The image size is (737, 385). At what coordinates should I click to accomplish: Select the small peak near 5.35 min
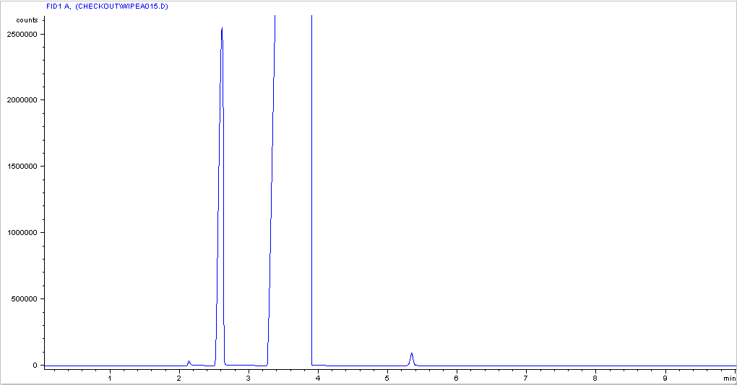pos(411,359)
